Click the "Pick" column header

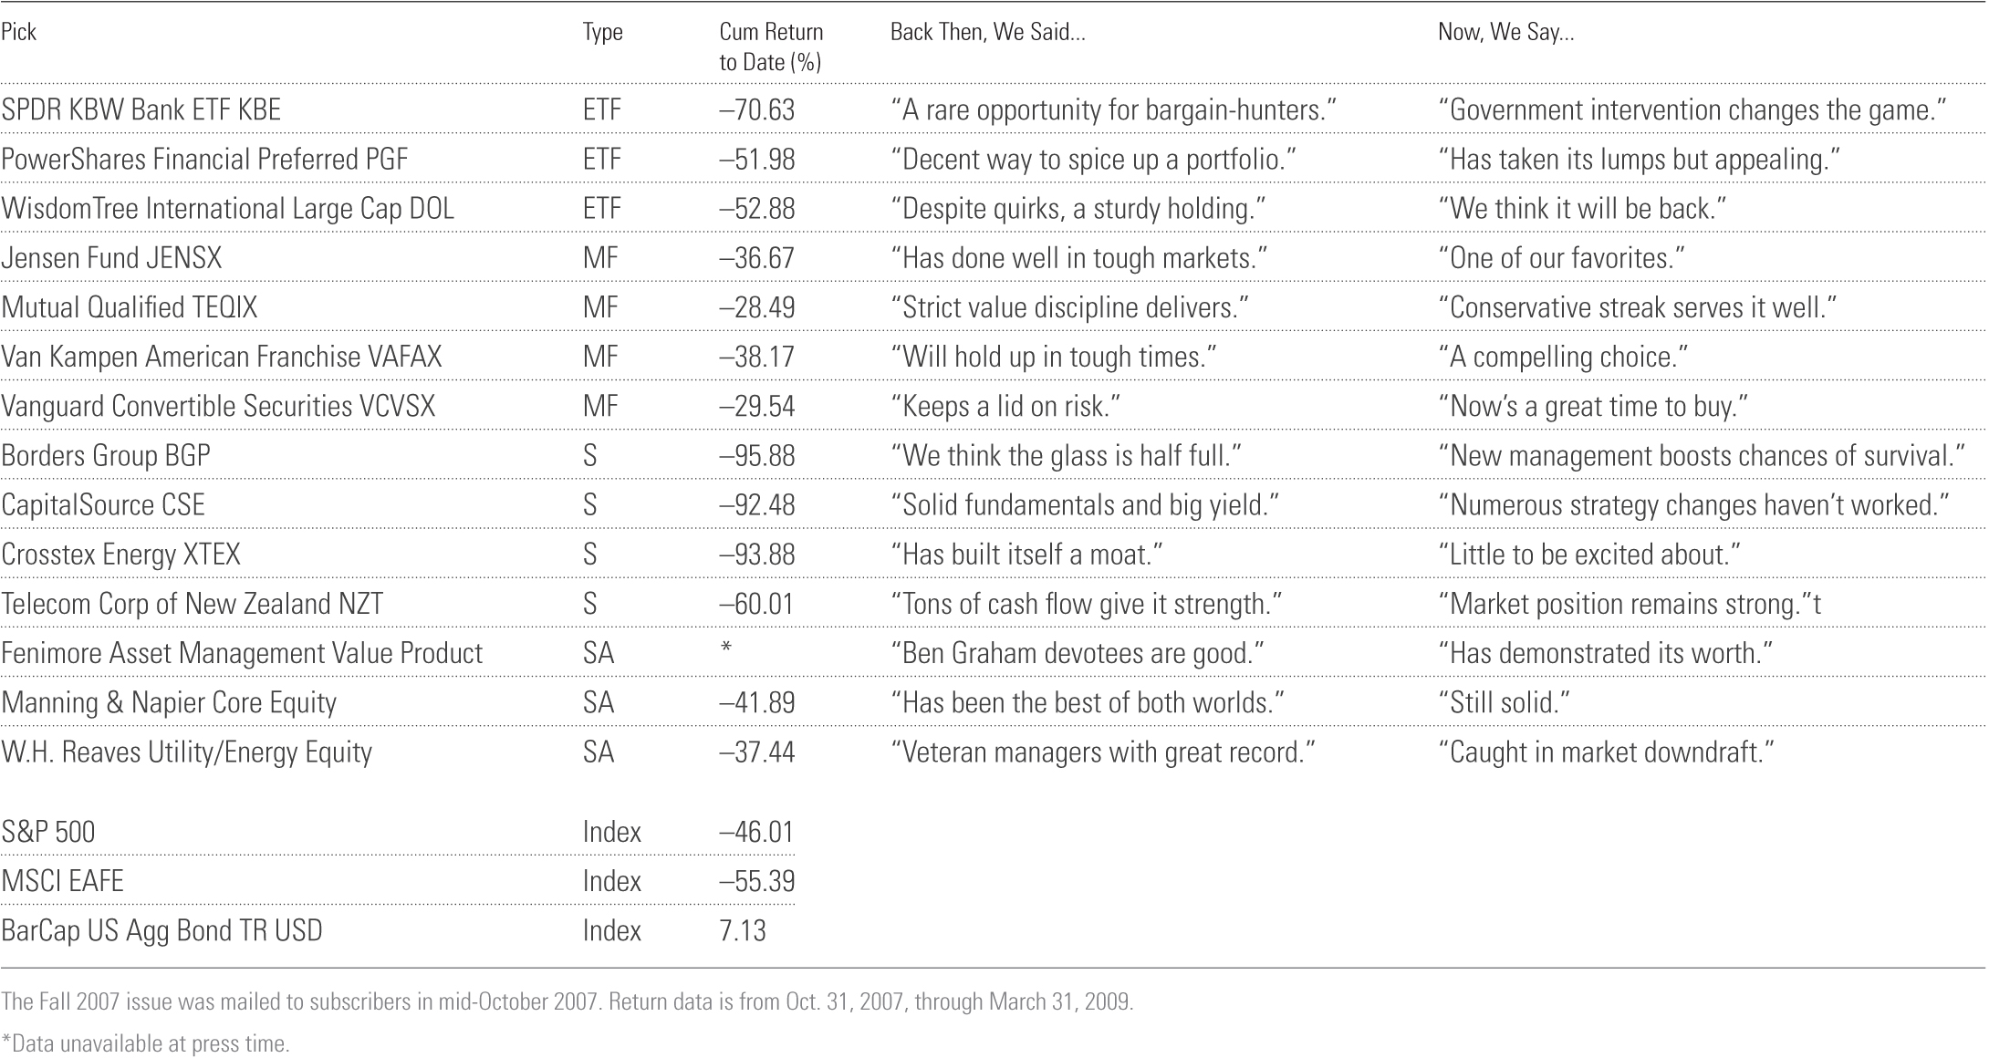pos(19,32)
